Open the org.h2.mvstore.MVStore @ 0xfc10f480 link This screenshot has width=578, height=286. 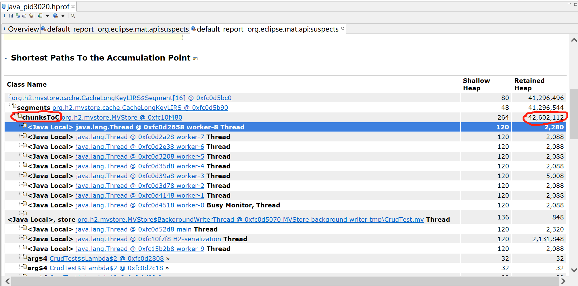pos(122,117)
